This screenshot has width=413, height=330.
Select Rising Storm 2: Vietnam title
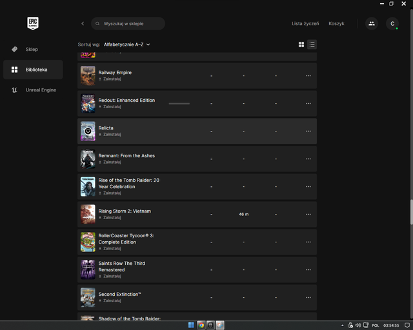pos(125,211)
